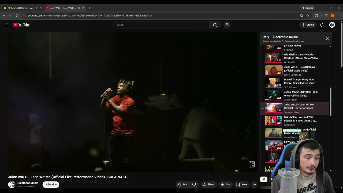Select the All filter chip
The height and width of the screenshot is (193, 343).
coord(264,179)
